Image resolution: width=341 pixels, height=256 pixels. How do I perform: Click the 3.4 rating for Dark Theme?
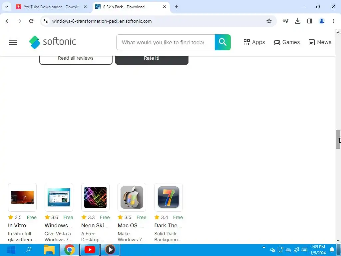click(x=161, y=217)
